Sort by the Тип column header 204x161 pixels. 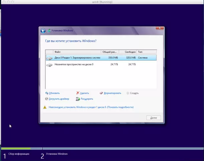(146, 52)
